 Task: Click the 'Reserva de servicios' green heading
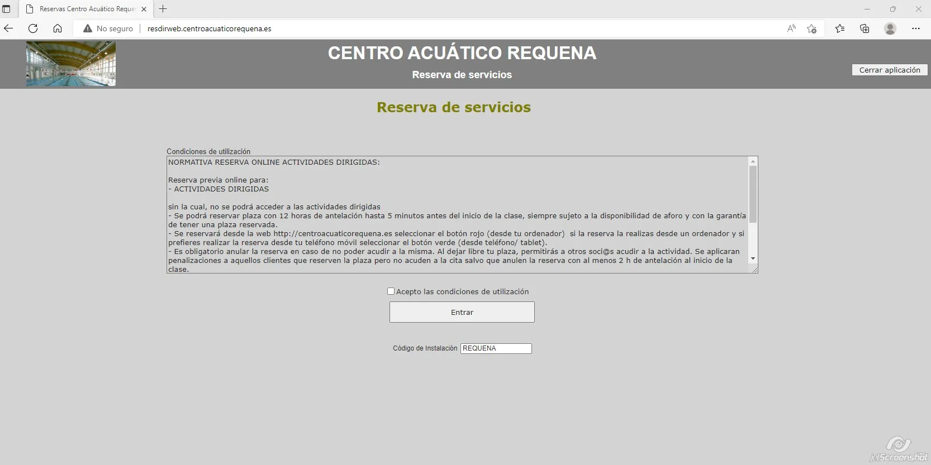454,107
